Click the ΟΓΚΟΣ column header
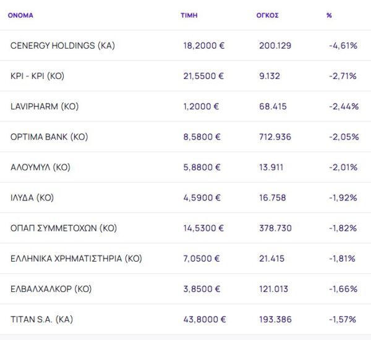 point(267,15)
